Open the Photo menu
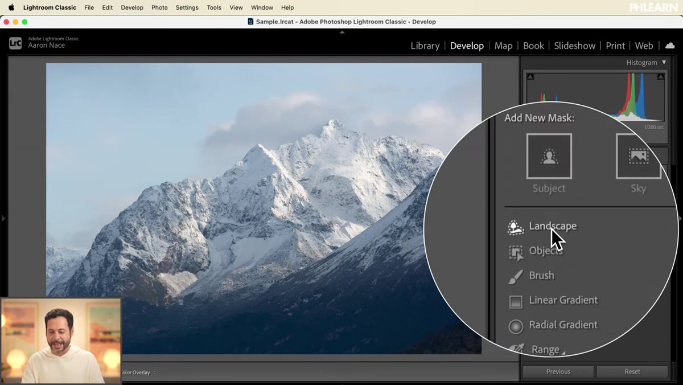The image size is (683, 385). (159, 7)
